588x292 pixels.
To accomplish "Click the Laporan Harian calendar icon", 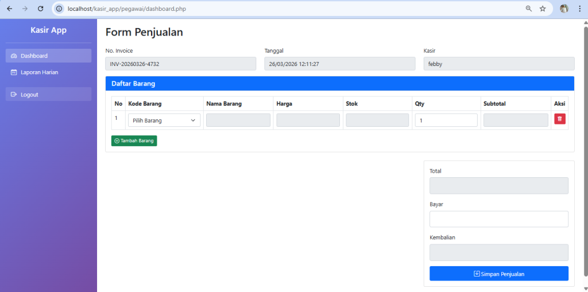I will coord(14,72).
